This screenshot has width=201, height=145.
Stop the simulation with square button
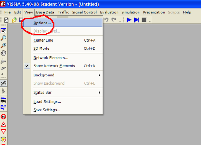(144, 20)
